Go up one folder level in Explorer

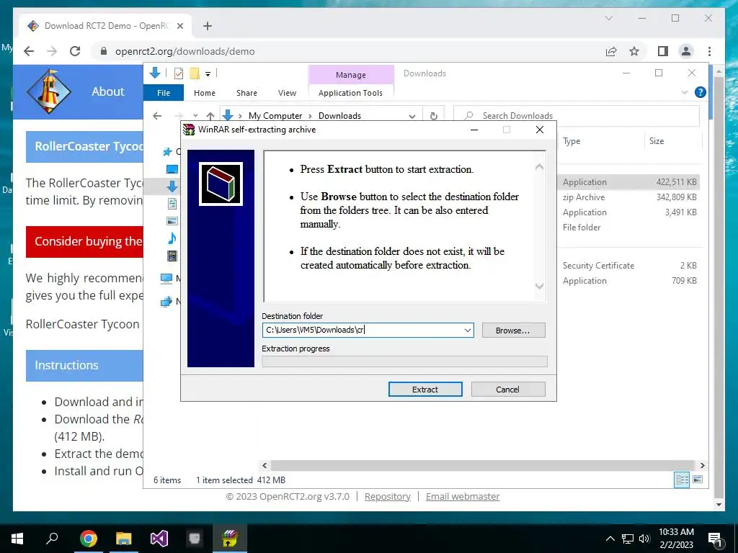[210, 116]
